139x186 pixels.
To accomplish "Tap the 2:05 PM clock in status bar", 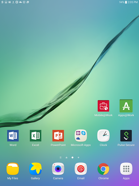I will point(132,2).
